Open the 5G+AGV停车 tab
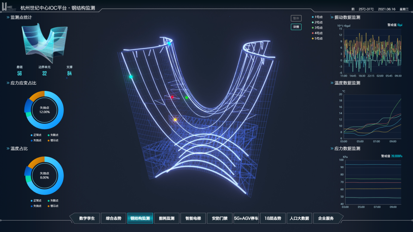 (246, 218)
